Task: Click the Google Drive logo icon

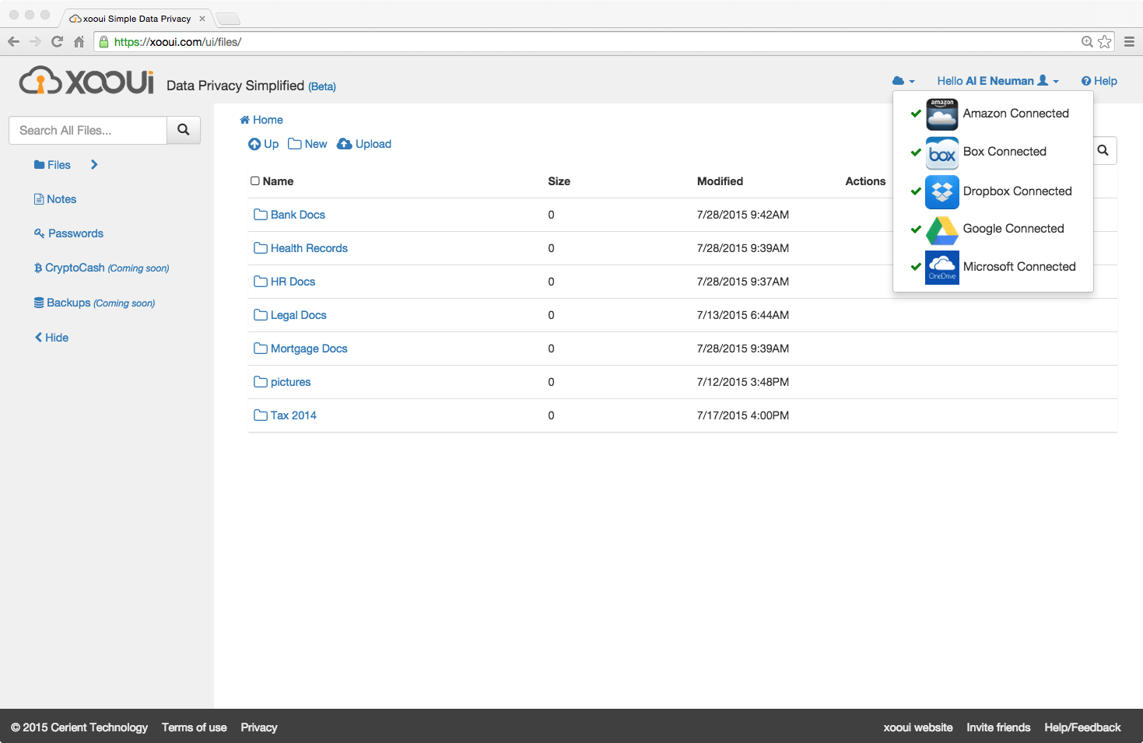Action: tap(942, 230)
